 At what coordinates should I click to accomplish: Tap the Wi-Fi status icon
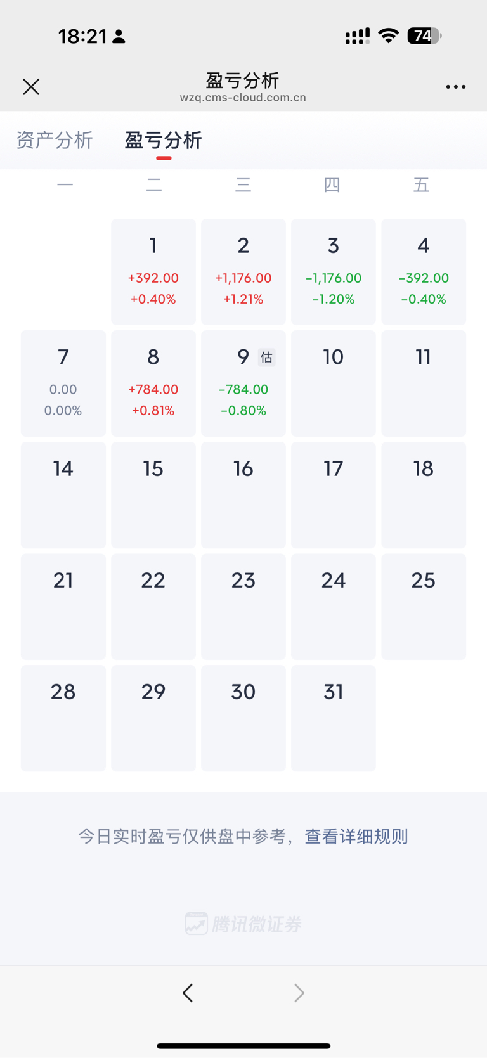pyautogui.click(x=388, y=36)
